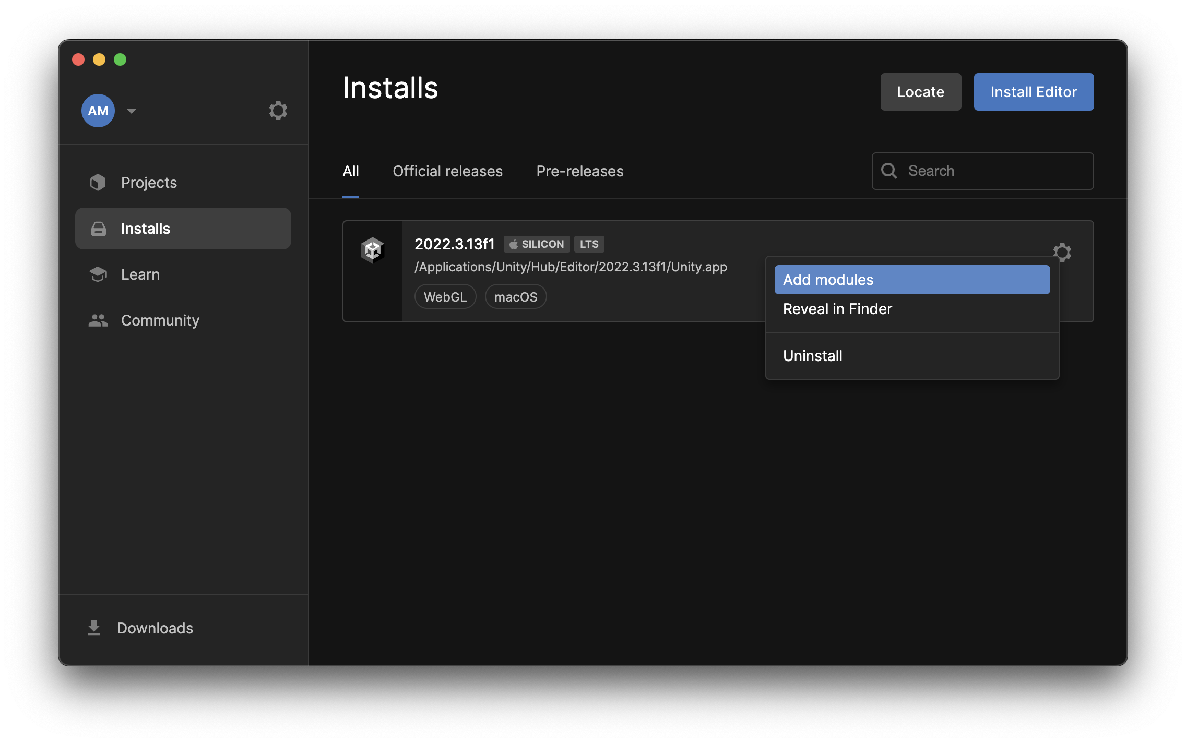This screenshot has height=743, width=1186.
Task: Expand the AM account dropdown arrow
Action: (132, 111)
